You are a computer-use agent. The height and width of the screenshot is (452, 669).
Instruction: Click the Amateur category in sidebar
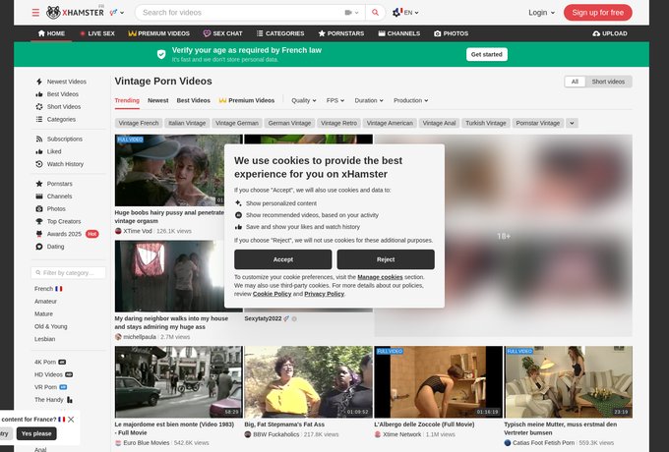pos(45,302)
